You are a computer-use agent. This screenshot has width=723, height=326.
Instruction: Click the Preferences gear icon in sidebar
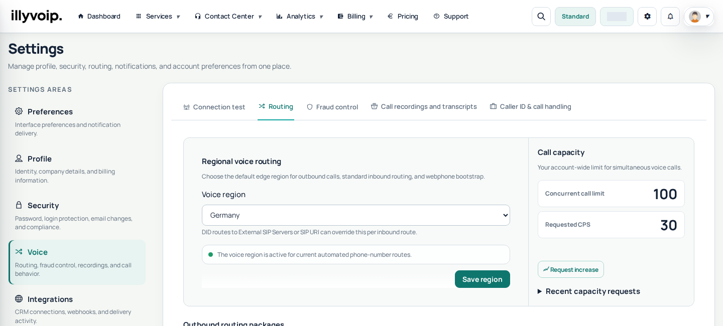point(19,111)
